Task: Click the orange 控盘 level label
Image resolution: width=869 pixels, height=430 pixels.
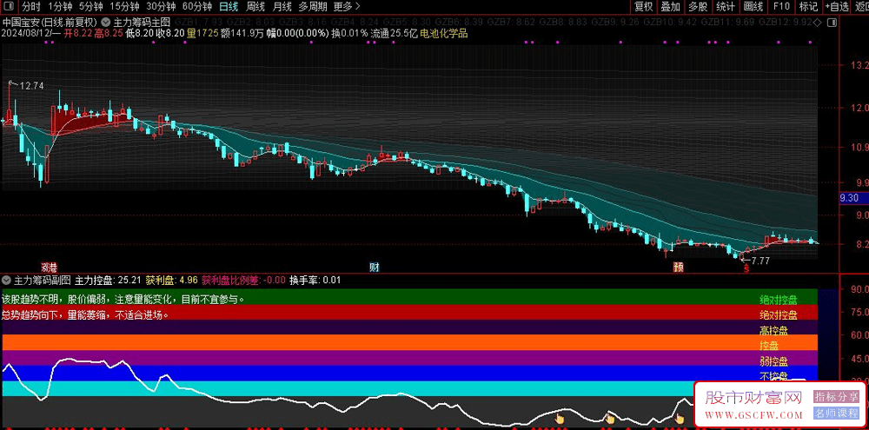Action: [769, 346]
